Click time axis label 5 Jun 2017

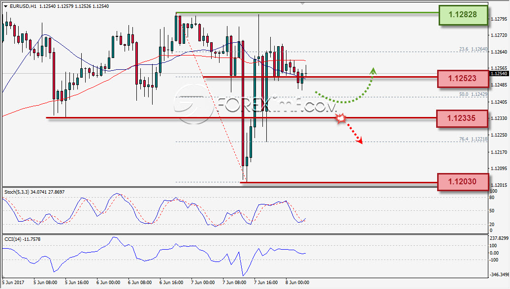point(13,283)
